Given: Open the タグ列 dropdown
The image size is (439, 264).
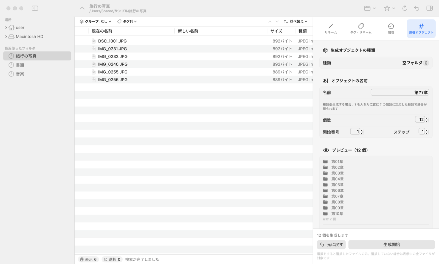Looking at the screenshot, I should pos(127,21).
